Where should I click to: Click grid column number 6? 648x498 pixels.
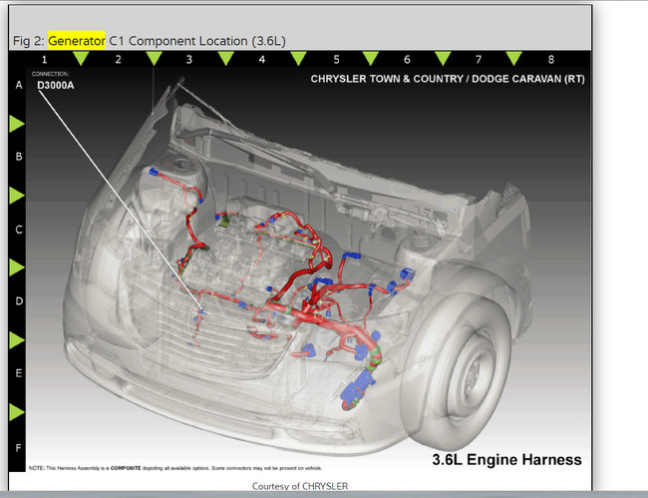click(407, 60)
